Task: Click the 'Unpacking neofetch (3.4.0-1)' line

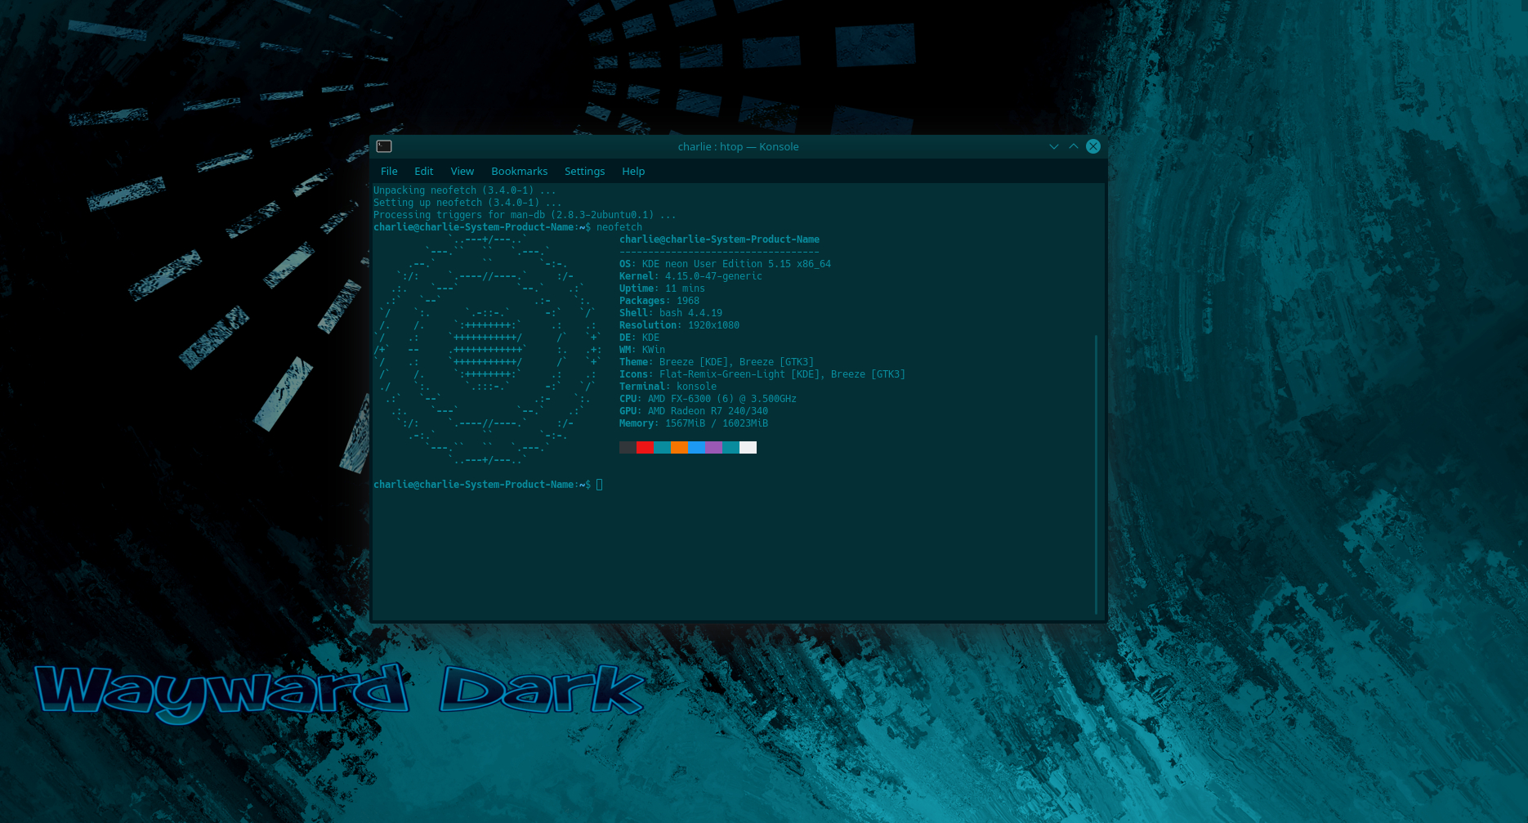Action: 465,190
